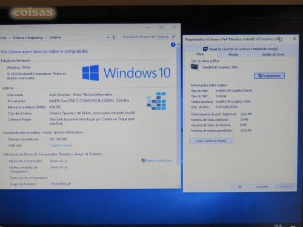Select the Placa tab
The height and width of the screenshot is (227, 303).
200,54
